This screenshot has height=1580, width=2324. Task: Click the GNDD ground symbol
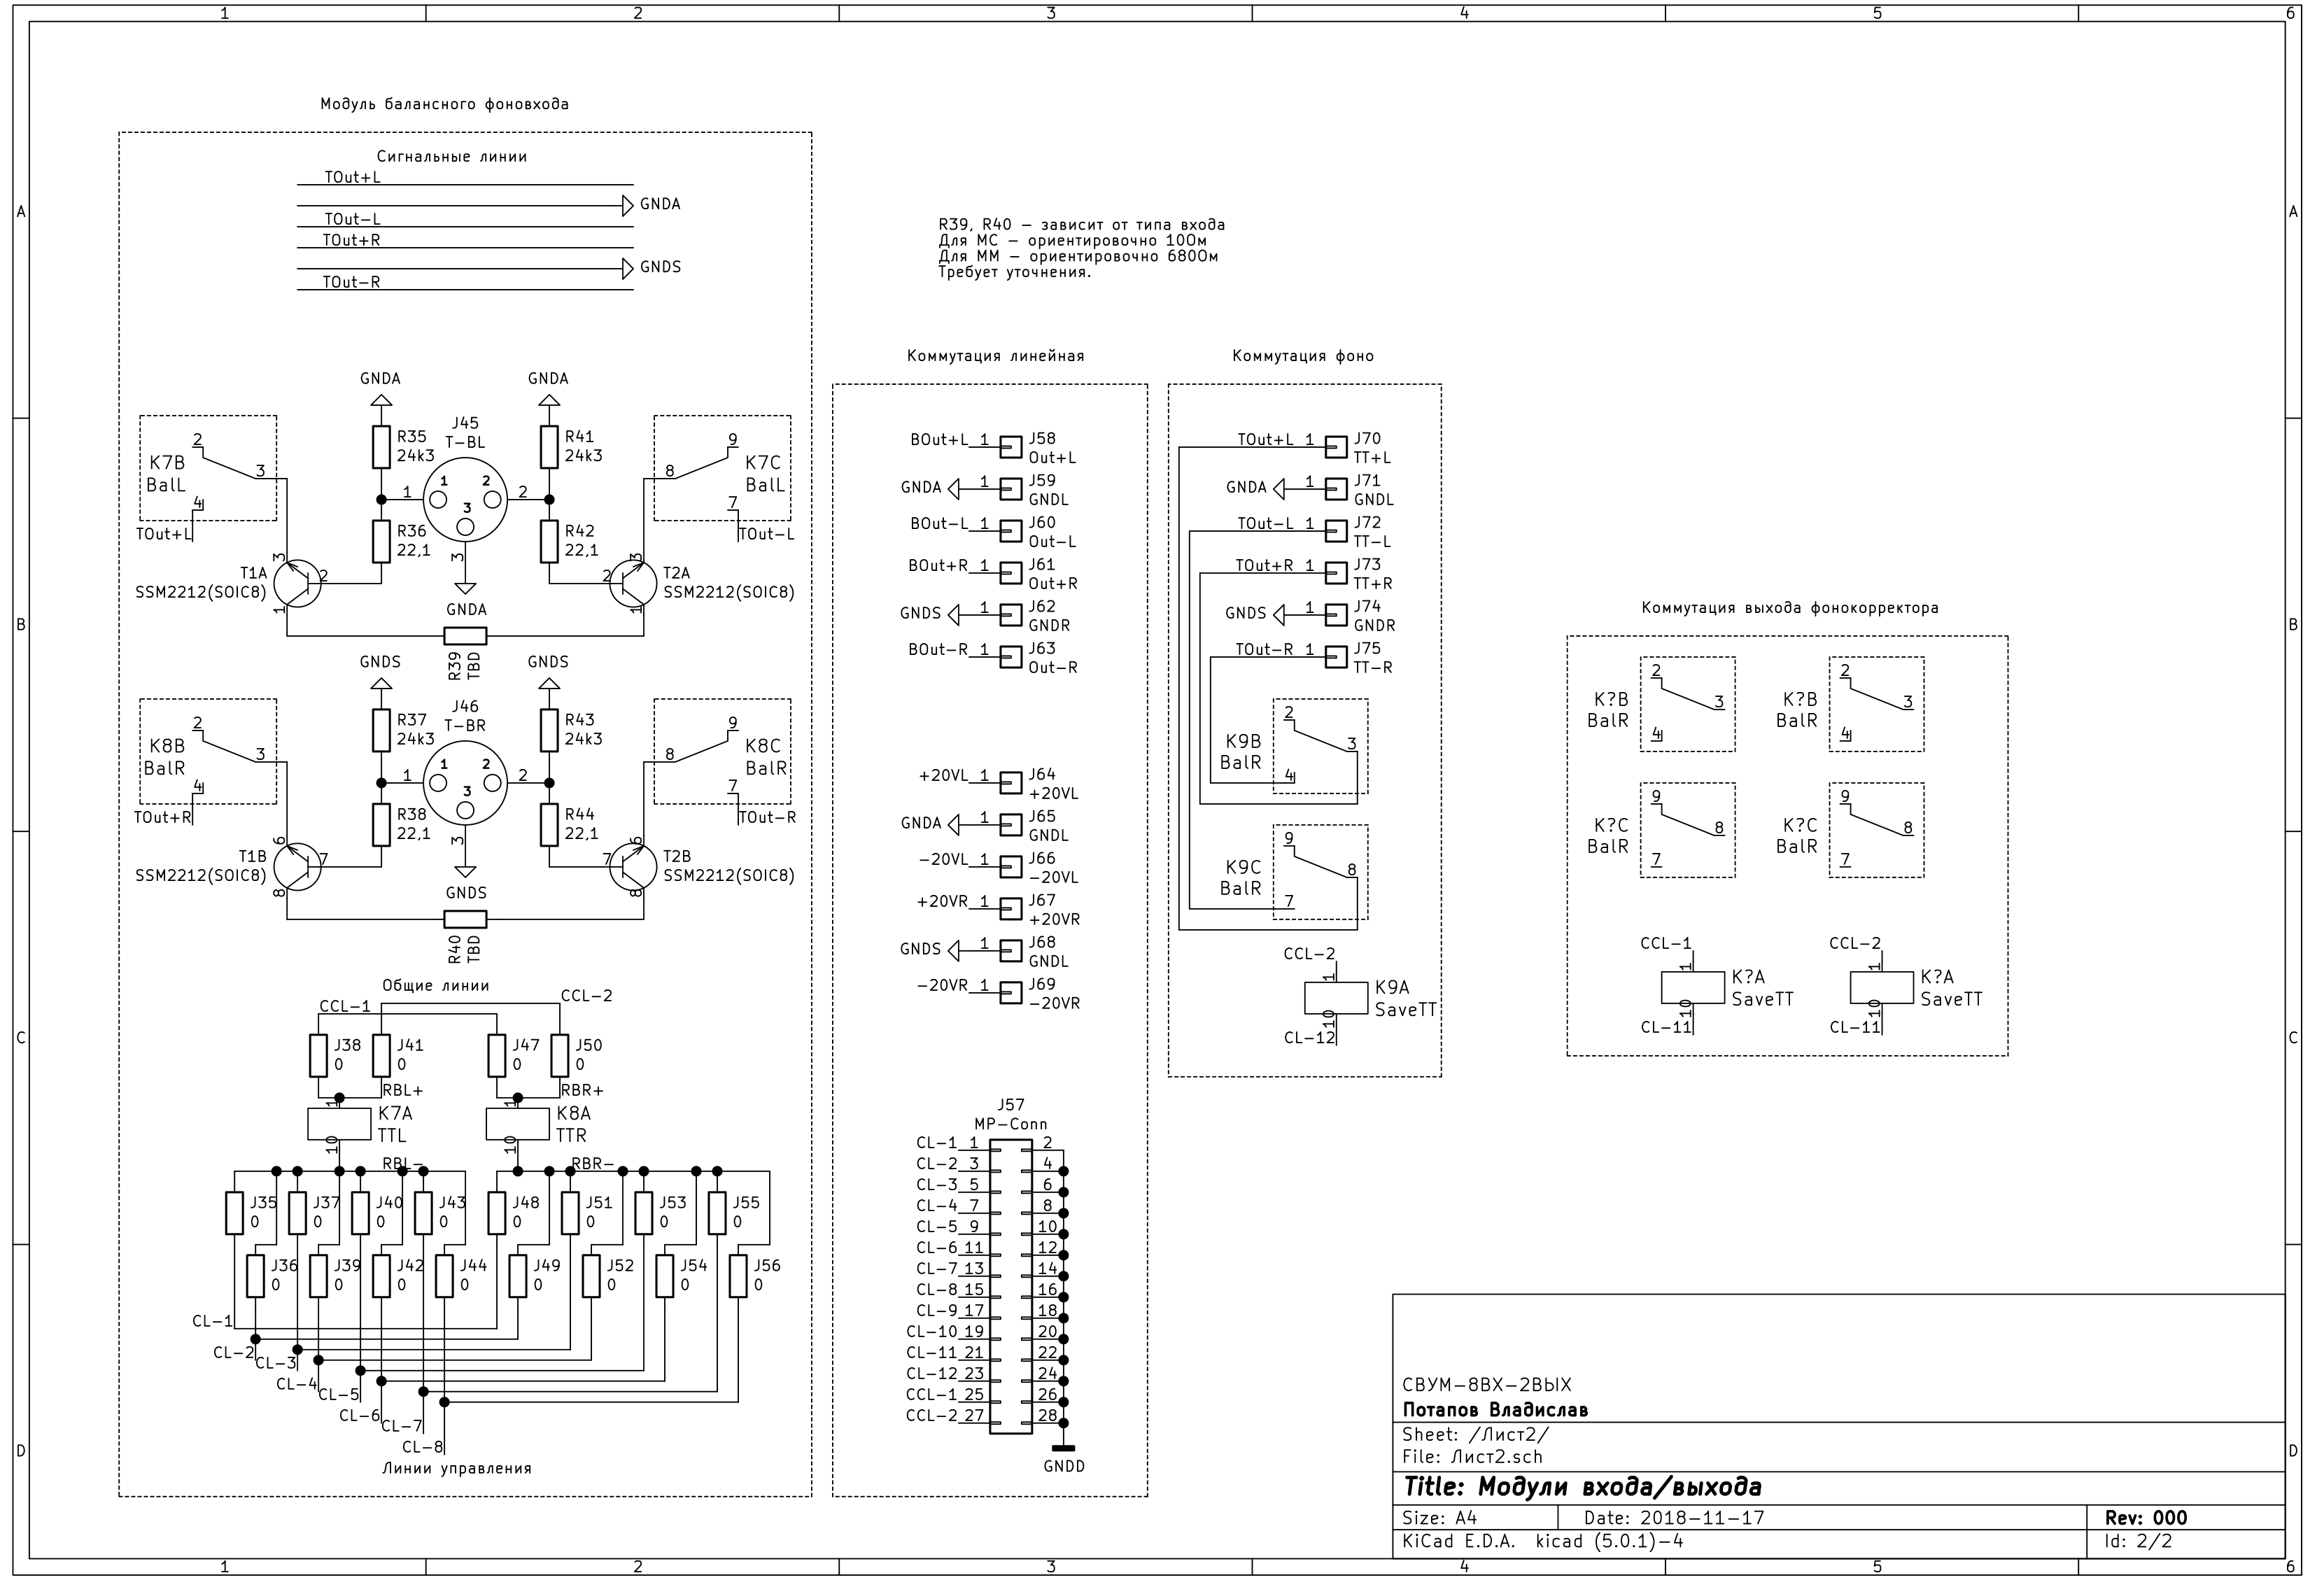pos(1063,1449)
